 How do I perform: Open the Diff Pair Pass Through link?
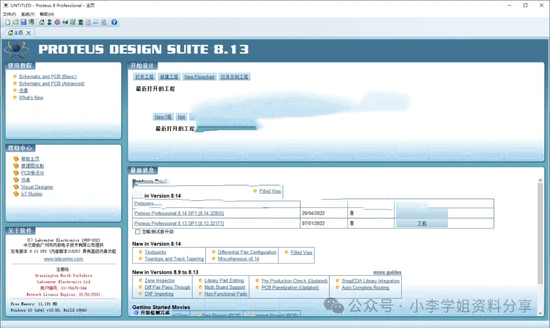[x=168, y=287]
